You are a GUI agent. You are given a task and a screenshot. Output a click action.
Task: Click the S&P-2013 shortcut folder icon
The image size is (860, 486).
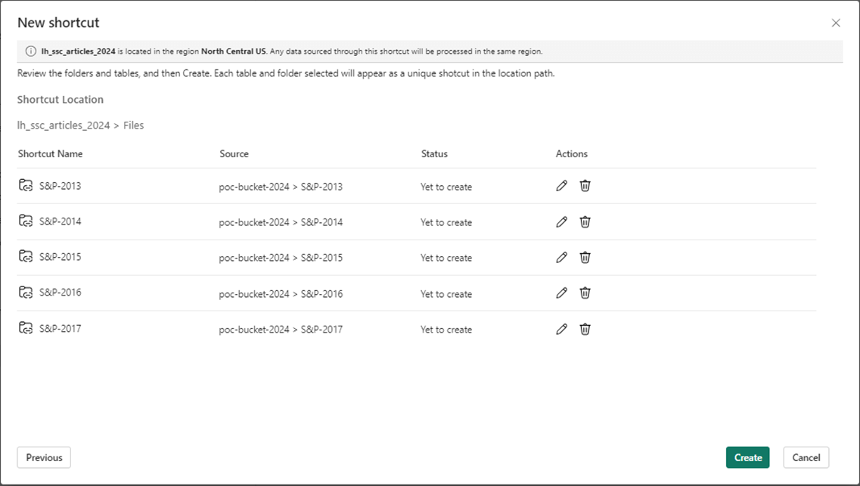pos(26,185)
